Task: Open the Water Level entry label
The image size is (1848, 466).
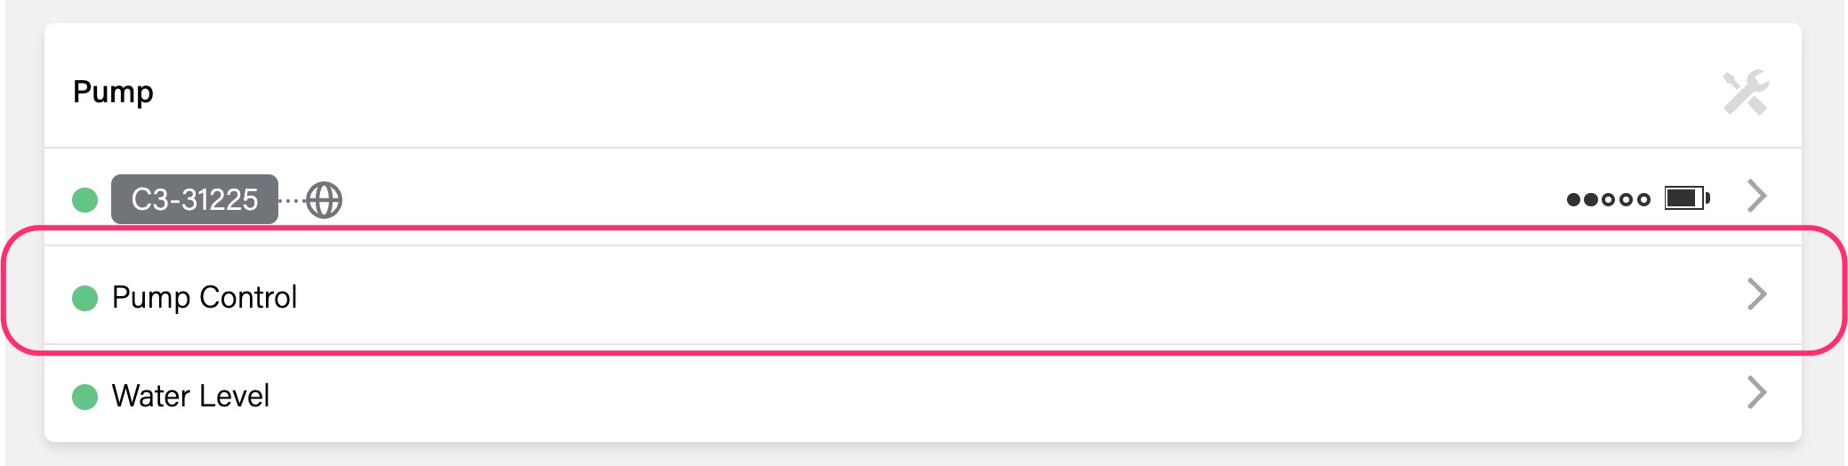Action: [190, 396]
